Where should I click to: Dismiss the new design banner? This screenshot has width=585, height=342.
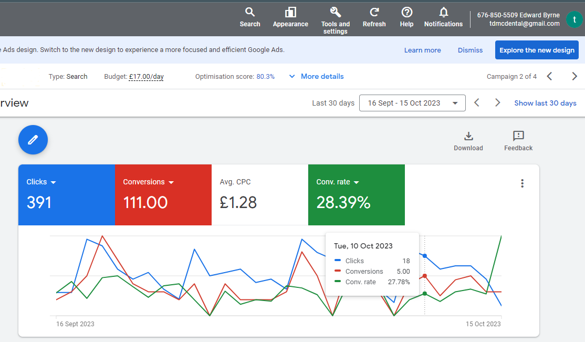[x=469, y=49]
